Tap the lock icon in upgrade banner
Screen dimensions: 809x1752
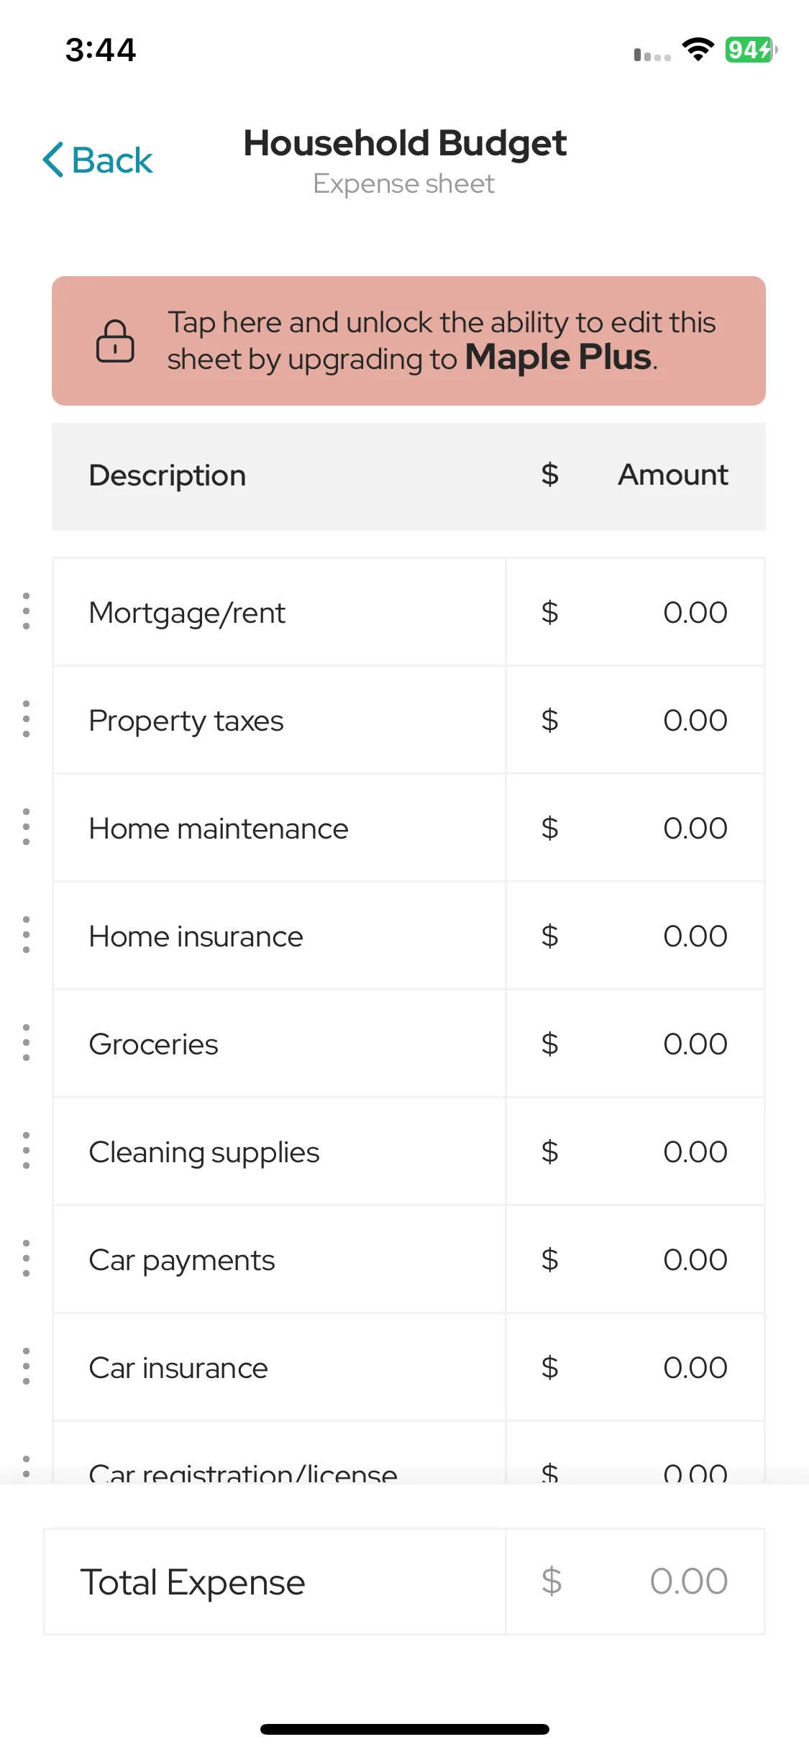[x=115, y=341]
